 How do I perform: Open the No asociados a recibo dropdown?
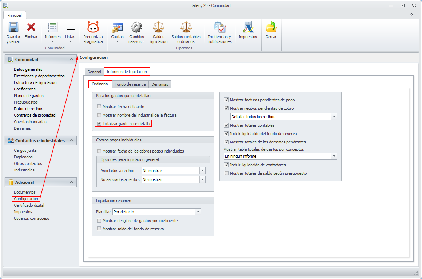(202, 179)
